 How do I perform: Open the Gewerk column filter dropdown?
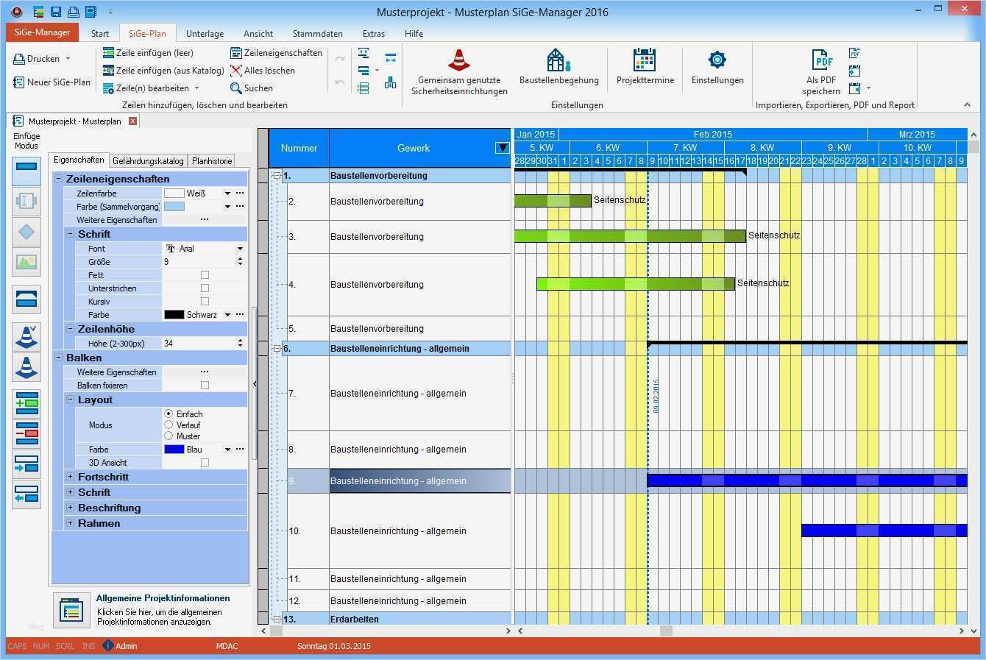(503, 148)
